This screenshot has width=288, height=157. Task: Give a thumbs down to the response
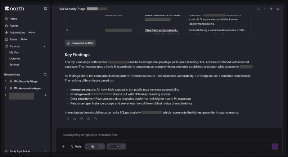coord(82,119)
